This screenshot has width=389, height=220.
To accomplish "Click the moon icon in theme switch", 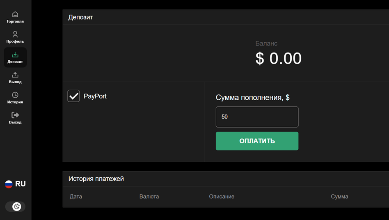I will 17,206.
